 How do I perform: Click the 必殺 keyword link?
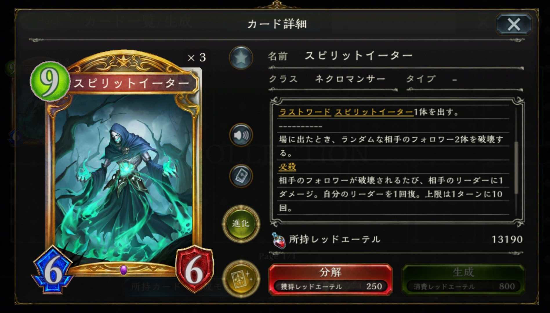287,167
